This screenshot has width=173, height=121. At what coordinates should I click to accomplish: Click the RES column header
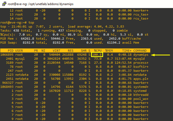(70, 51)
